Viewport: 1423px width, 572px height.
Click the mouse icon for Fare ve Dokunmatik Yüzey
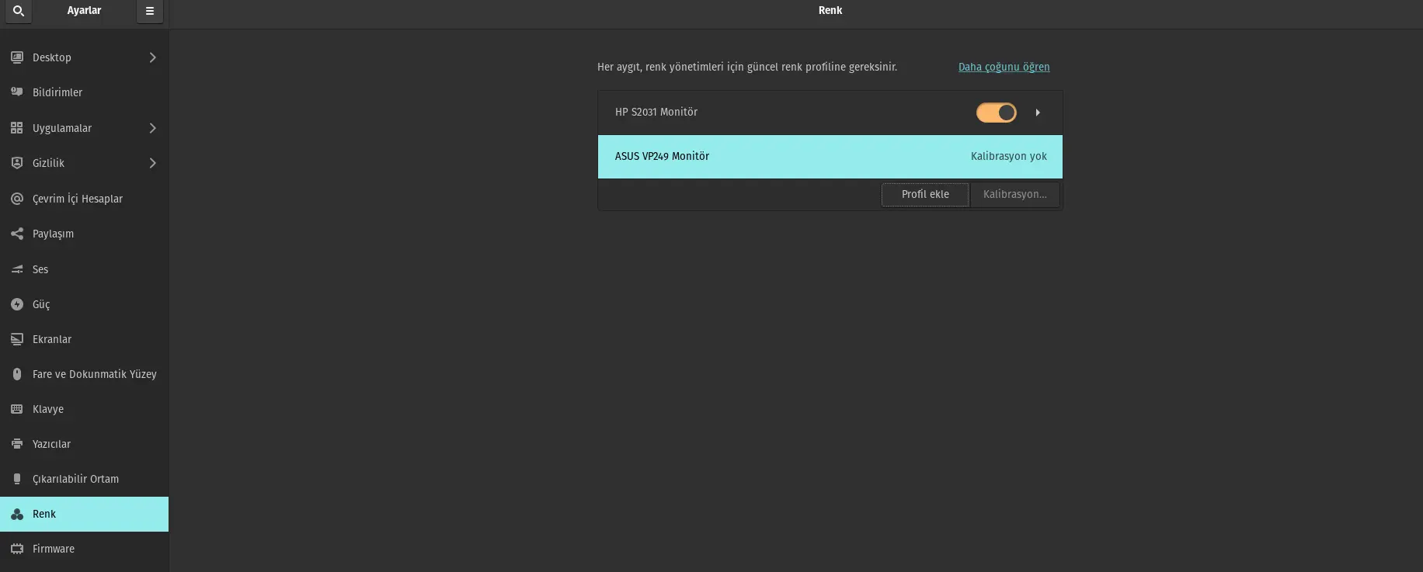pos(17,374)
